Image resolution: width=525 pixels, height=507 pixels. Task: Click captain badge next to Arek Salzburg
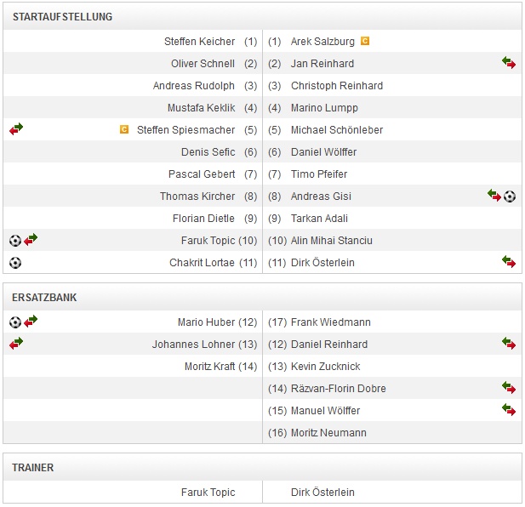coord(365,41)
